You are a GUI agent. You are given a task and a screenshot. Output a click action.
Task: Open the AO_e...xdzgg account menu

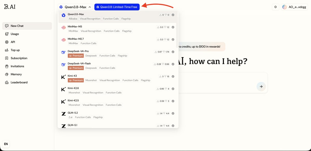294,7
